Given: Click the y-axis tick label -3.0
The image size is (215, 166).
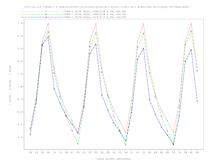Looking at the screenshot, I should [x=19, y=112].
